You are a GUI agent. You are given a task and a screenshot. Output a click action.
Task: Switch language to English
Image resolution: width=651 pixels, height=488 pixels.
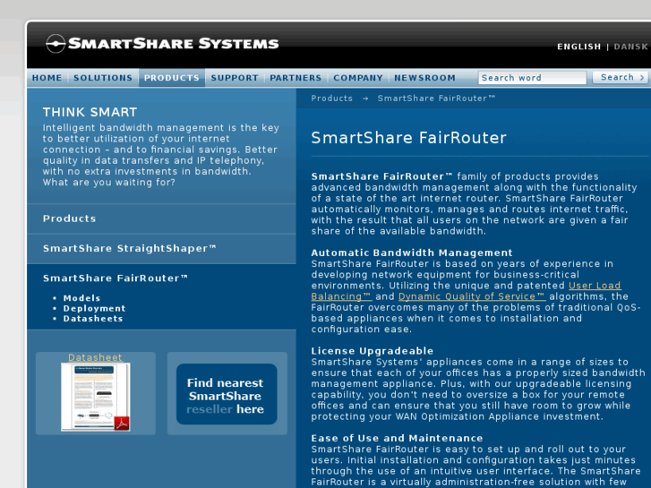pyautogui.click(x=578, y=47)
